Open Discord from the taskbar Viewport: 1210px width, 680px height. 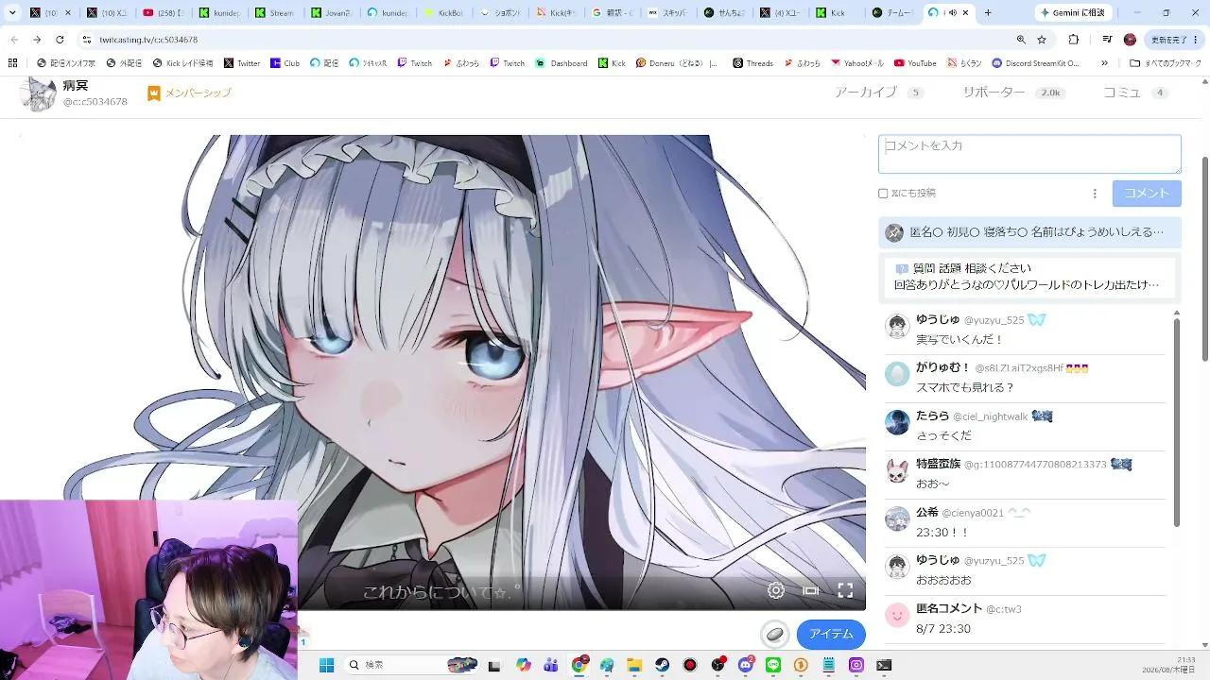coord(746,665)
